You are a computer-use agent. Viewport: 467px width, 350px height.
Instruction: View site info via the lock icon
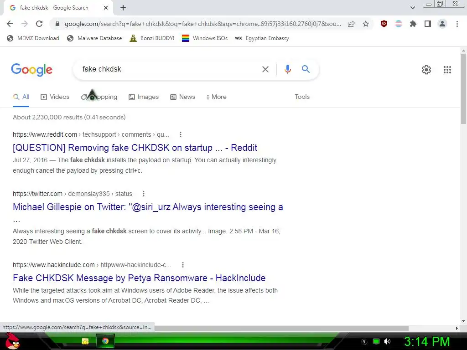(x=57, y=24)
